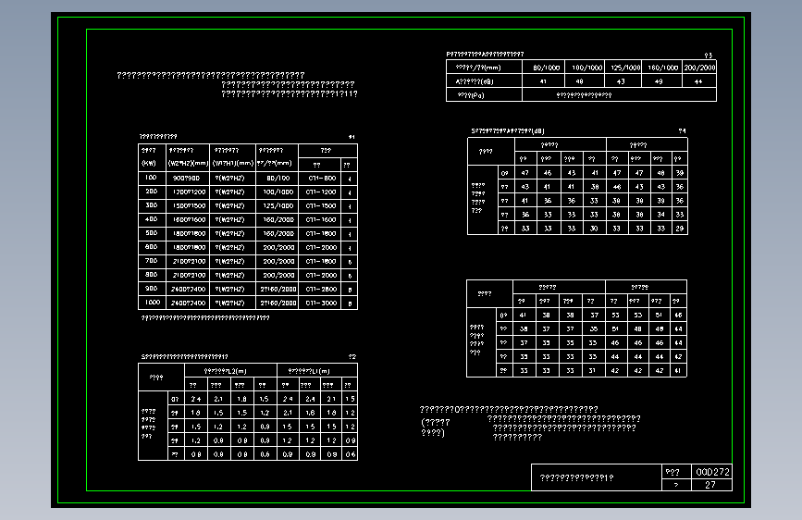Click the 160/1000 header cell in top-right table
The height and width of the screenshot is (520, 802).
point(663,68)
